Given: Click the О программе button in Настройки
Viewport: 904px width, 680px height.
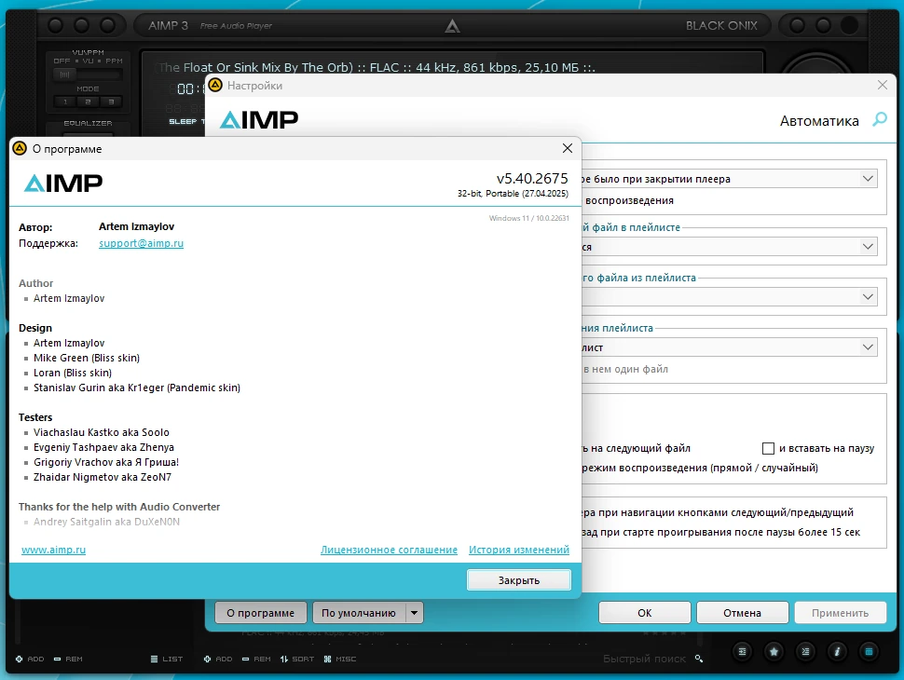Looking at the screenshot, I should [x=261, y=613].
